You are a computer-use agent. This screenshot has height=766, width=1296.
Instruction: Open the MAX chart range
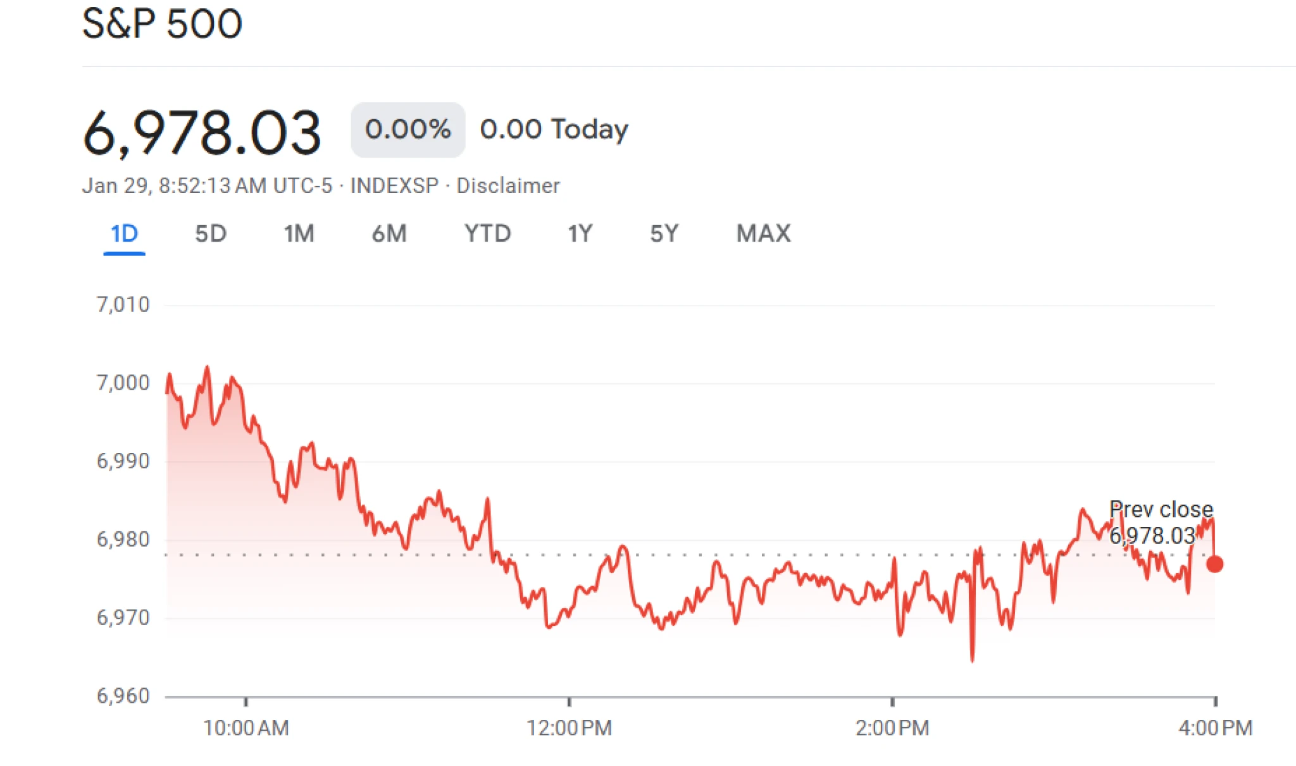[763, 233]
